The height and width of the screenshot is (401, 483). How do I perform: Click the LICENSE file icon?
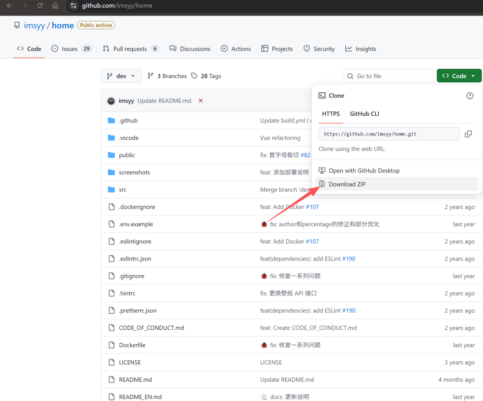pos(111,362)
